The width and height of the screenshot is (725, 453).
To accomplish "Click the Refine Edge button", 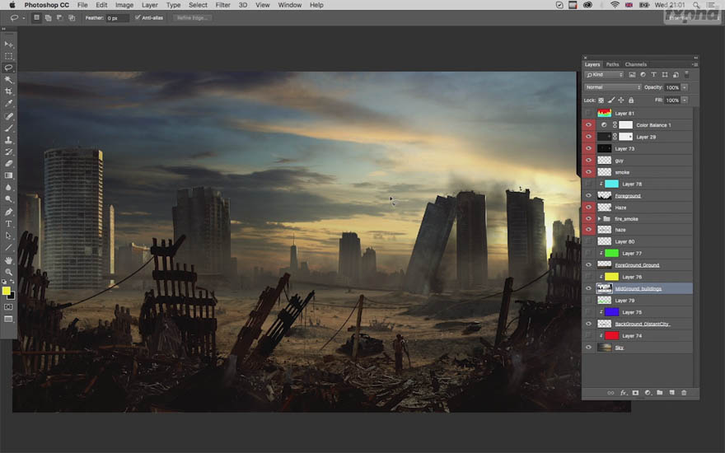I will 192,17.
